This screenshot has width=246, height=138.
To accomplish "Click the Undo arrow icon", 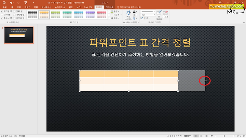I will point(11,2).
